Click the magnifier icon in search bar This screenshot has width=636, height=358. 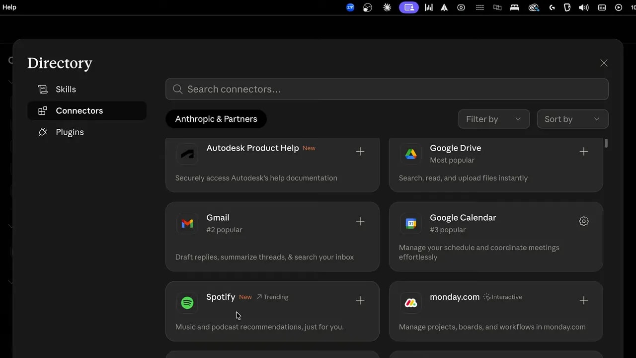pyautogui.click(x=177, y=89)
